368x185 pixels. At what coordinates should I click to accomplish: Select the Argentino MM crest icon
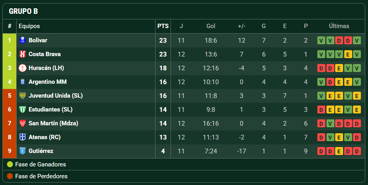click(23, 82)
